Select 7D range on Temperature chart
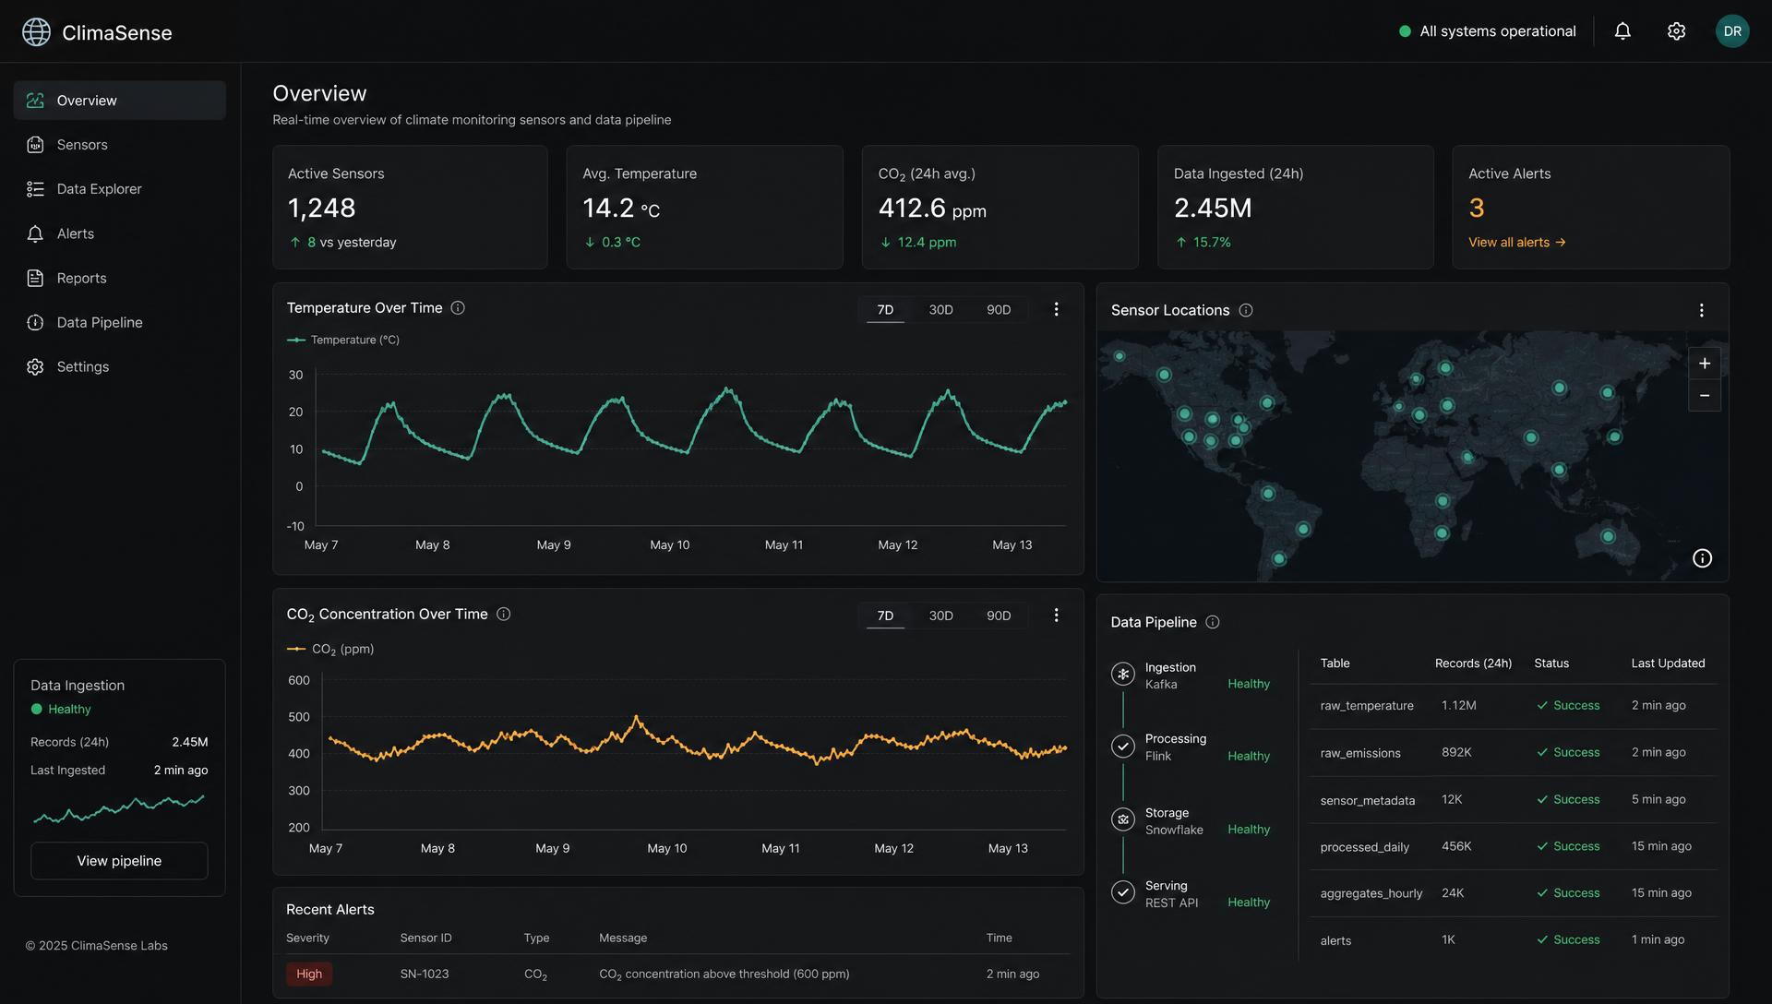This screenshot has width=1772, height=1004. 885,310
